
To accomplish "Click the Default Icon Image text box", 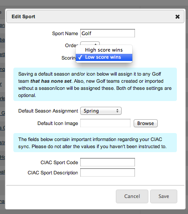I will coord(105,123).
